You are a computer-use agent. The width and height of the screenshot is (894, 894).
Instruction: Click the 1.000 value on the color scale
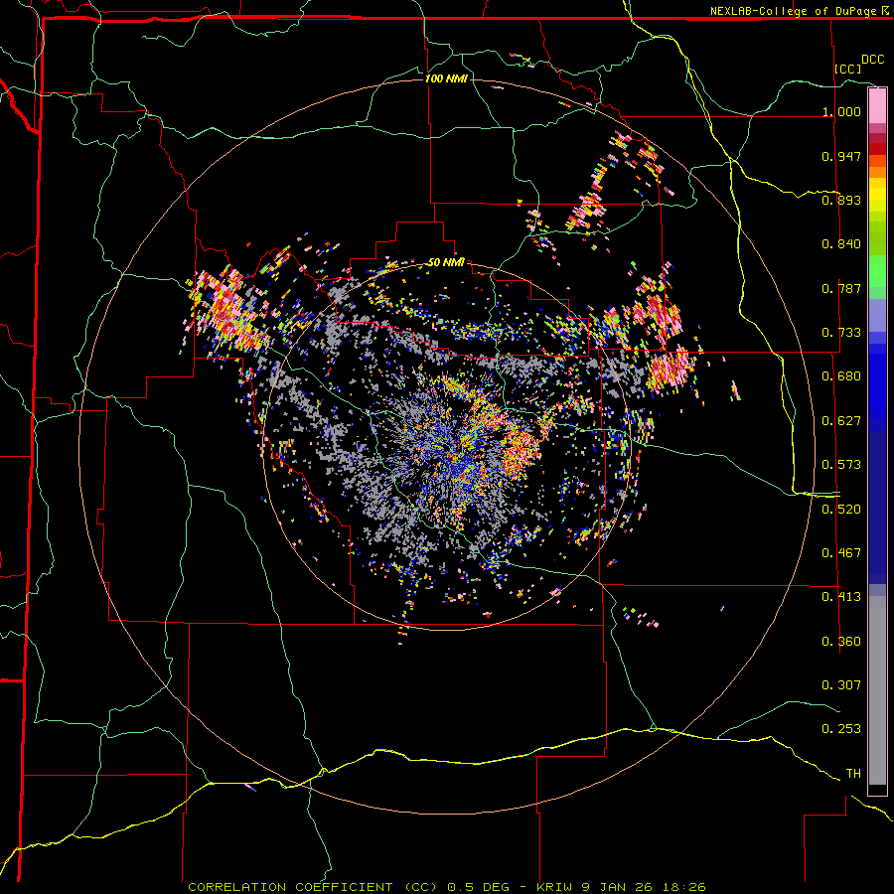(x=841, y=111)
